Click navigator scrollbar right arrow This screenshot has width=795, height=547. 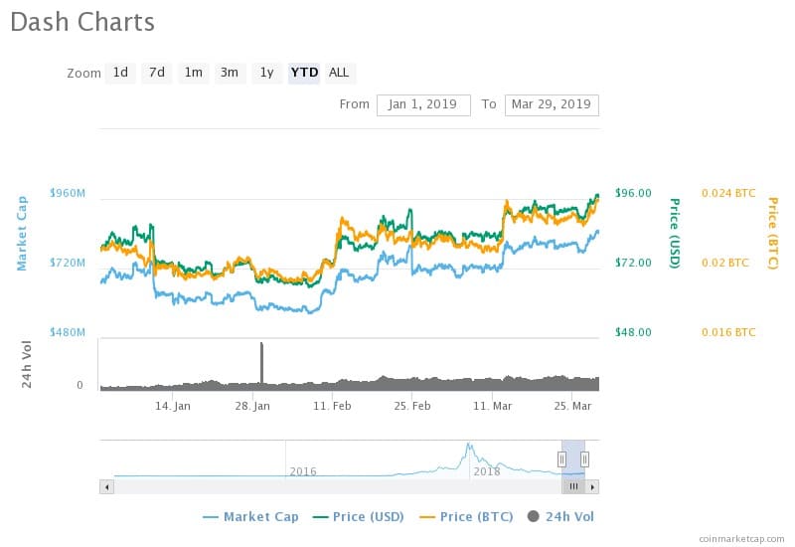592,487
